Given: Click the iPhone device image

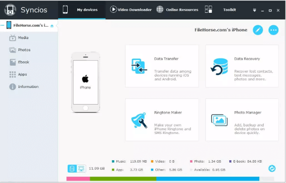Looking at the screenshot, I should [85, 82].
